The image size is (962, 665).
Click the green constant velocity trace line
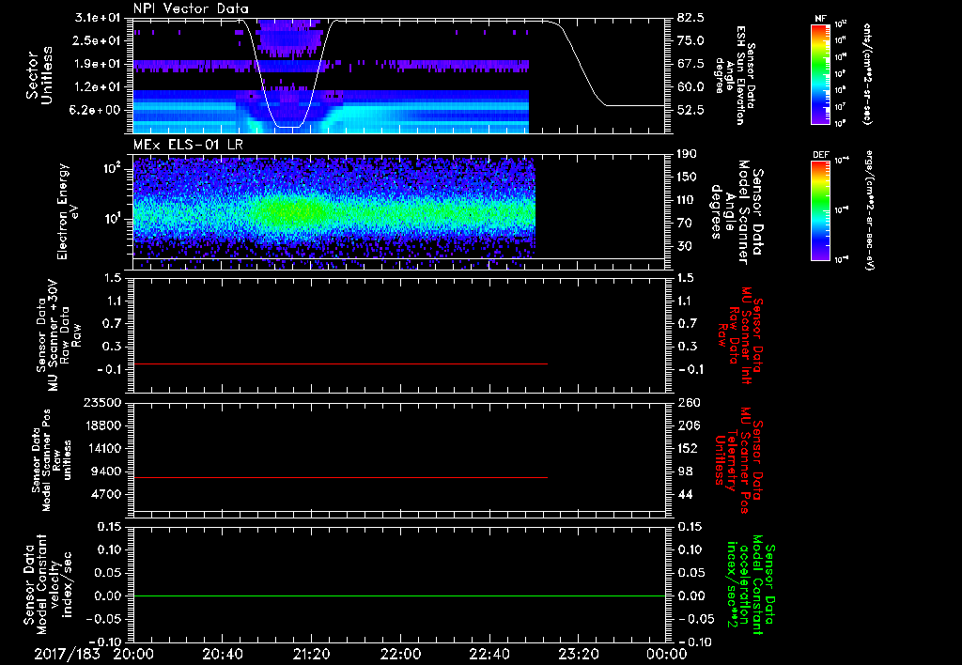(399, 595)
